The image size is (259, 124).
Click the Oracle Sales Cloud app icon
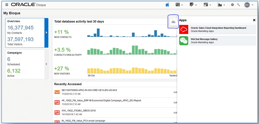184,29
